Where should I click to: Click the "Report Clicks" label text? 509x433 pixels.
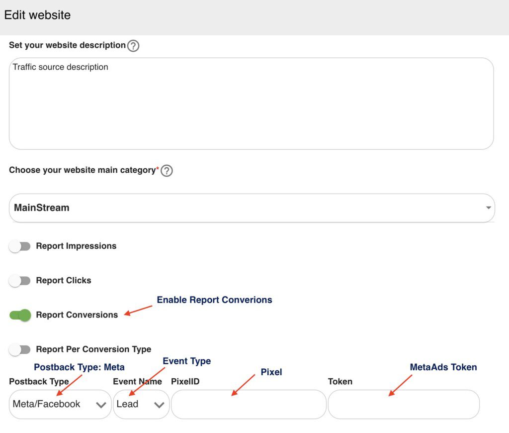pos(64,280)
